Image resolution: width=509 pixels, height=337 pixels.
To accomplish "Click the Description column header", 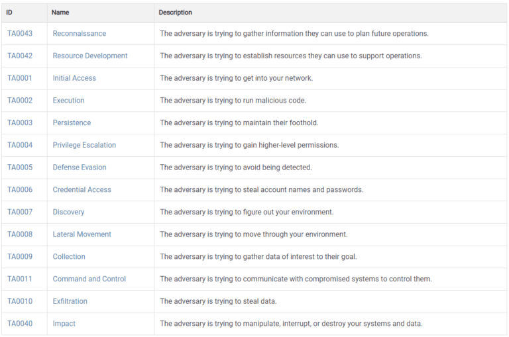I will click(x=176, y=13).
